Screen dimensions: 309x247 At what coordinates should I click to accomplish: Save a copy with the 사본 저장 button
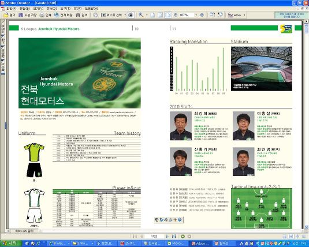[28, 15]
